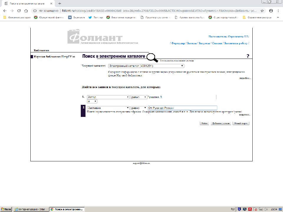
Task: Click the title input with 'От Руси до России'
Action: point(182,108)
